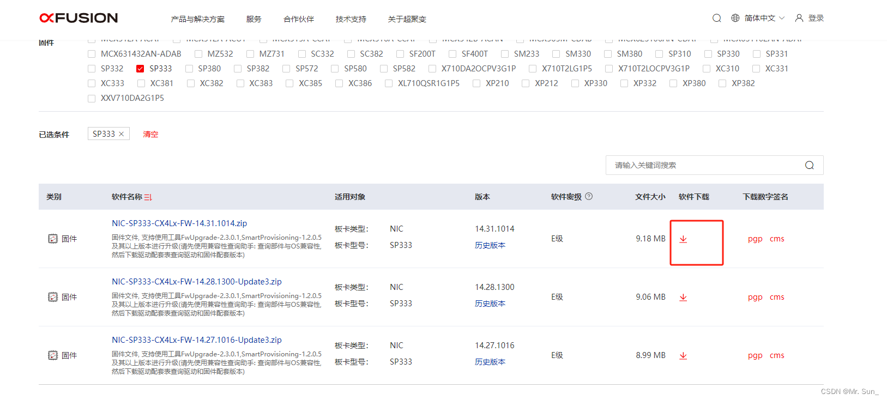Check the XL710QSR1G1P5 checkbox
Viewport: 887px width, 400px height.
pyautogui.click(x=389, y=83)
